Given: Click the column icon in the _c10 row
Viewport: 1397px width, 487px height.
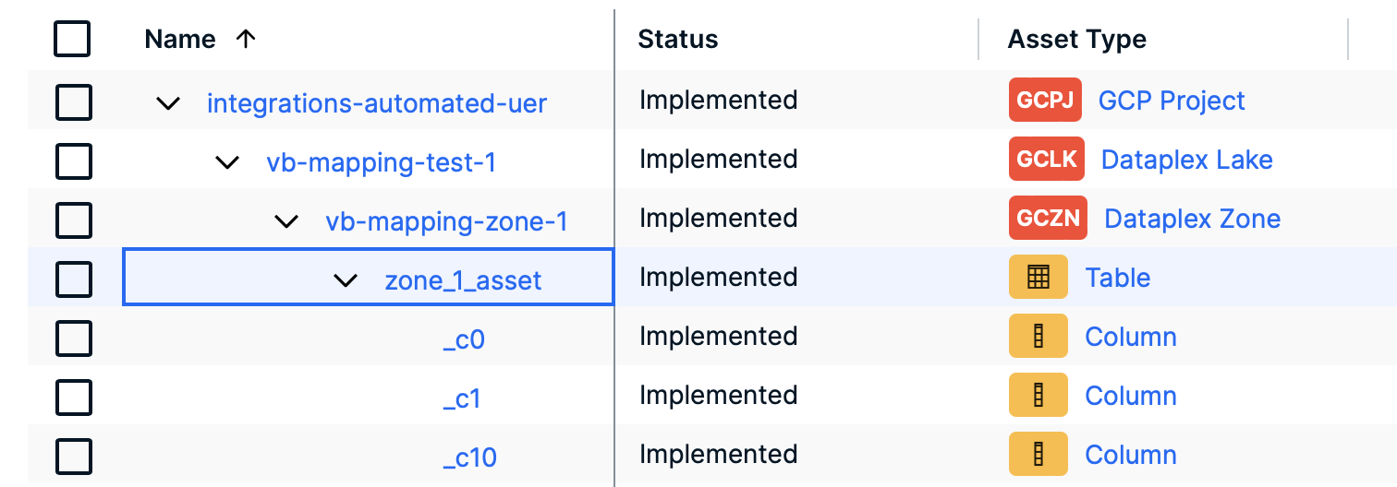Looking at the screenshot, I should [x=1039, y=455].
